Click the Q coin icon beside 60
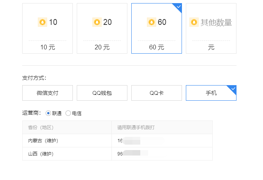The image size is (263, 180). pos(152,22)
